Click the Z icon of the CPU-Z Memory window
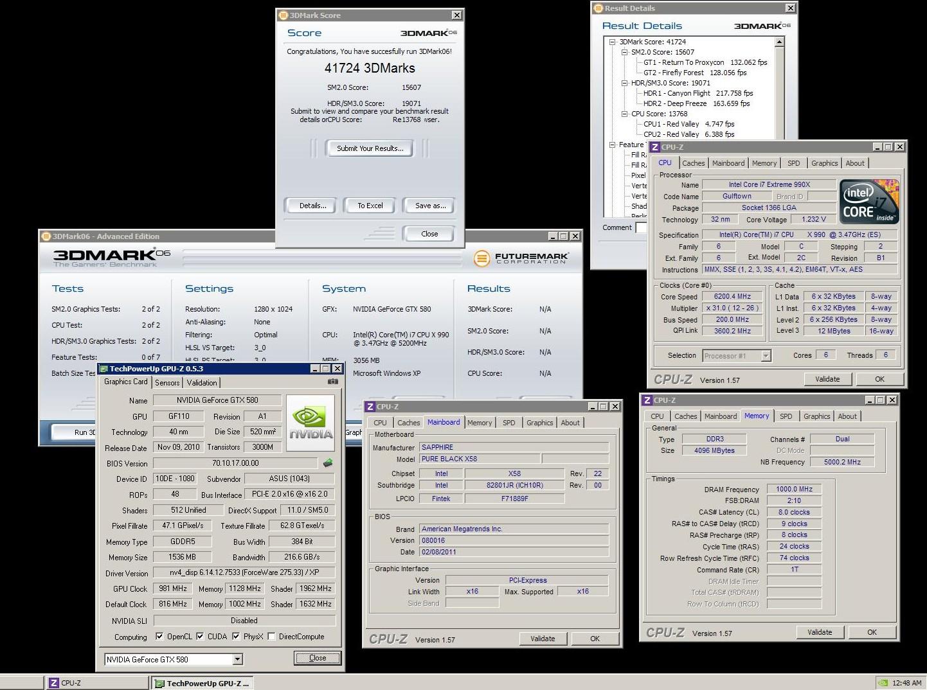The height and width of the screenshot is (690, 927). pos(647,400)
